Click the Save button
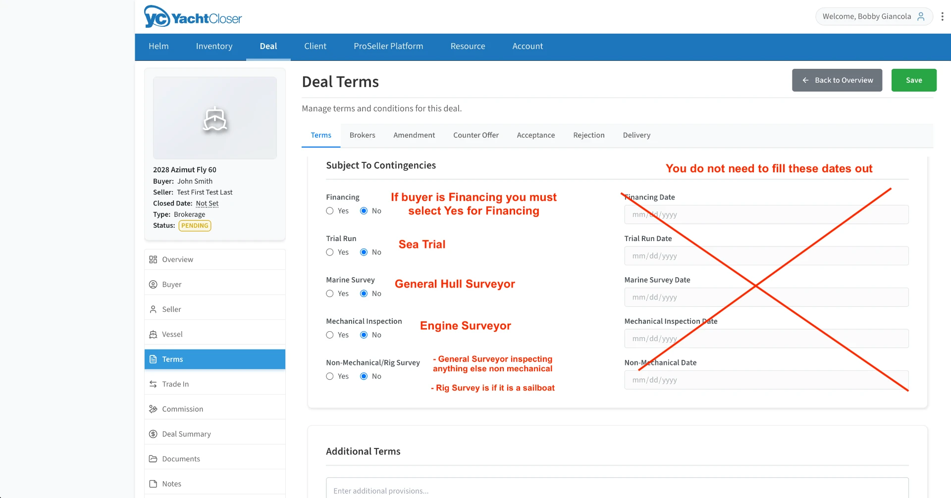Viewport: 951px width, 498px height. [914, 80]
